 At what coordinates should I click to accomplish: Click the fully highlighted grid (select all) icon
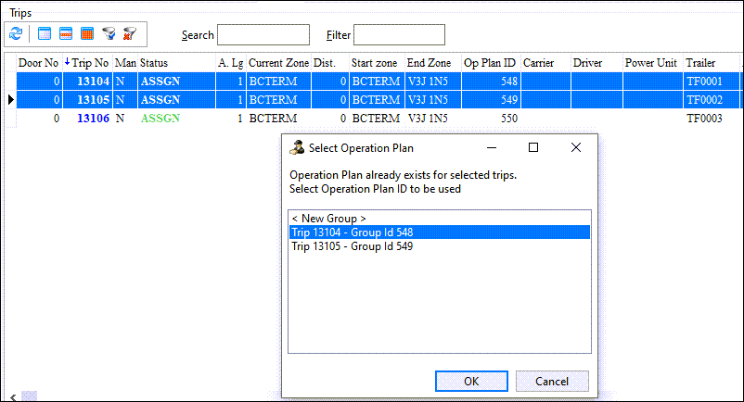pos(87,34)
